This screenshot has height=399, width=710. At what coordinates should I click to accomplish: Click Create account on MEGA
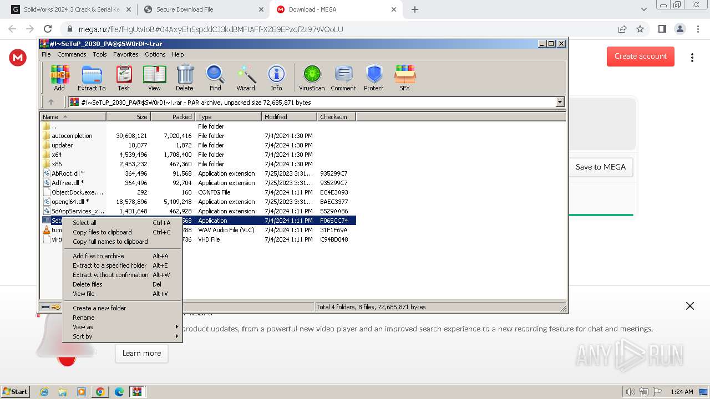pyautogui.click(x=641, y=56)
